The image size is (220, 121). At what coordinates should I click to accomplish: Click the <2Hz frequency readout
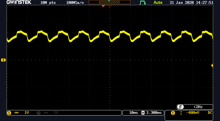pos(197,107)
